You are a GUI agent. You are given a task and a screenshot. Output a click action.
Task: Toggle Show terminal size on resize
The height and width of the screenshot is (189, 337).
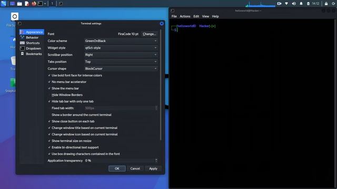[x=70, y=141]
